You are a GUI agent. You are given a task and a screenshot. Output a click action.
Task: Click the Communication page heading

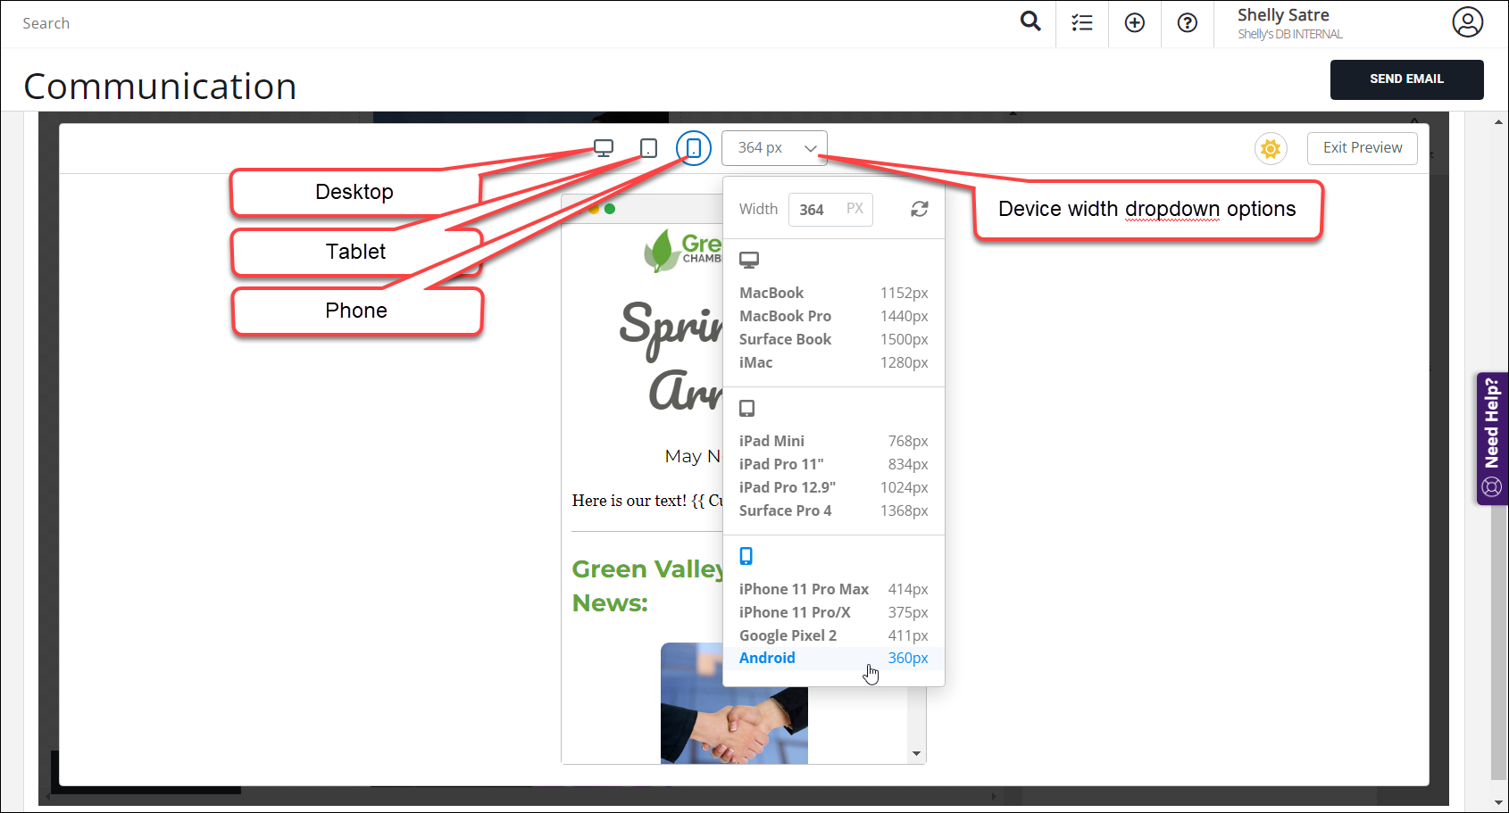[160, 85]
